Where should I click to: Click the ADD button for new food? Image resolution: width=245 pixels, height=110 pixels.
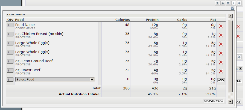(221, 80)
